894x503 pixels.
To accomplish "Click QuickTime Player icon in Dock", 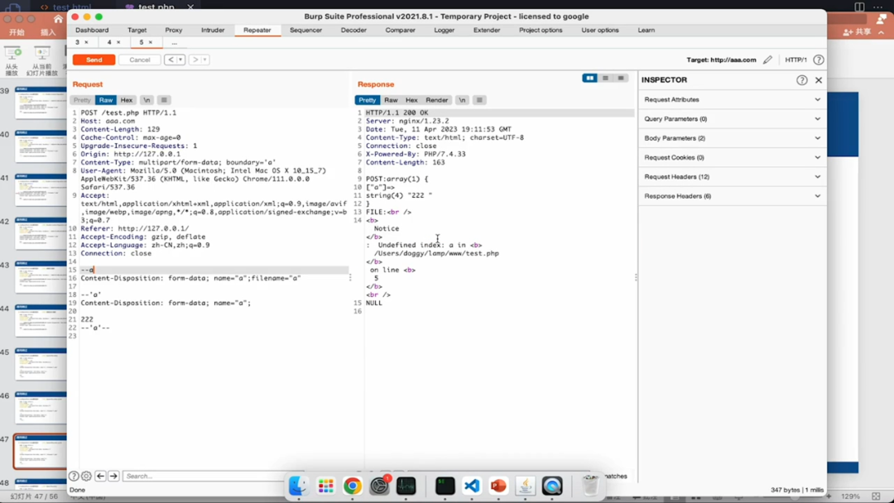I will (552, 486).
